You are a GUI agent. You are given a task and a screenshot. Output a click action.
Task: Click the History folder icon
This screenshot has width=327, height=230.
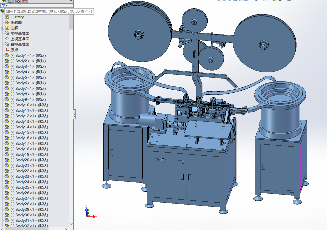pyautogui.click(x=7, y=17)
